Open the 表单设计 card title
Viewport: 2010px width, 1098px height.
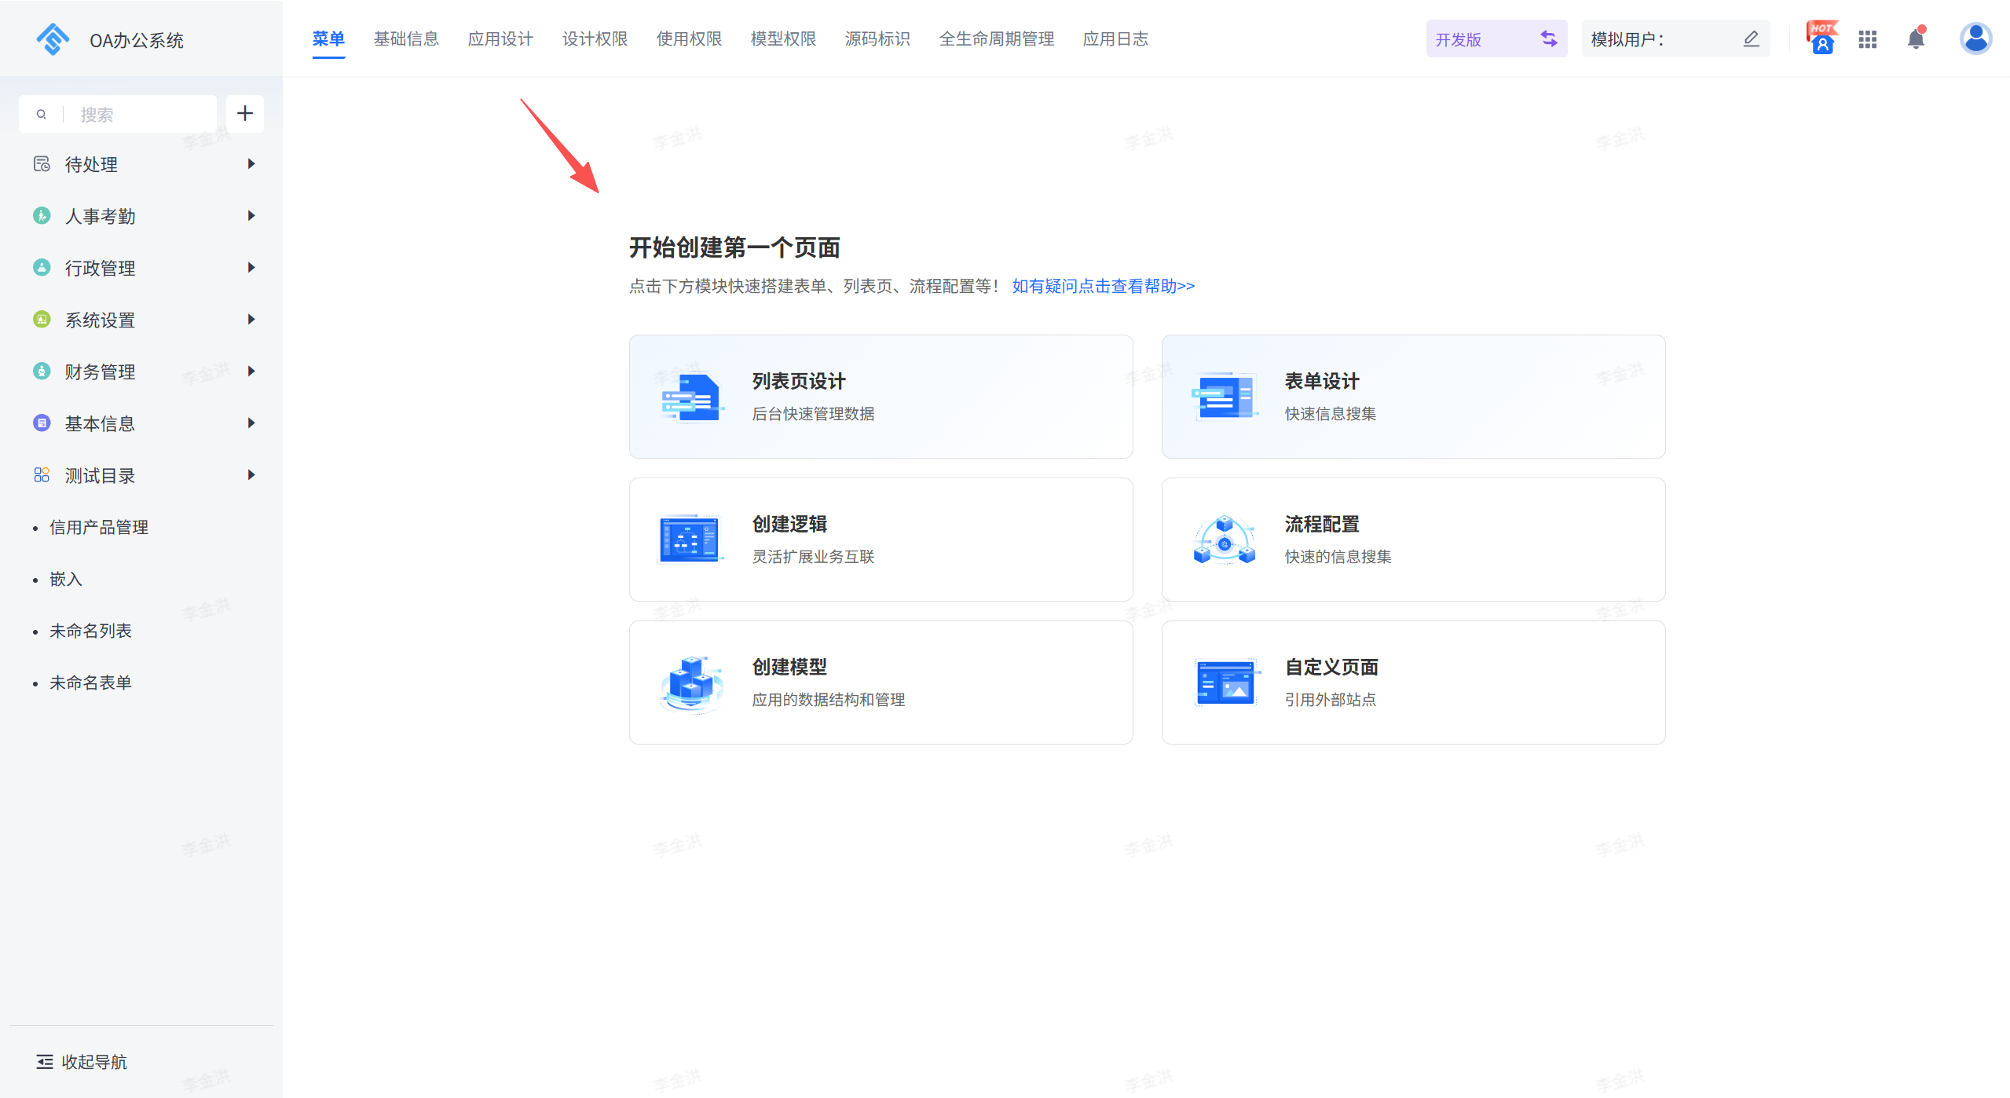coord(1322,381)
